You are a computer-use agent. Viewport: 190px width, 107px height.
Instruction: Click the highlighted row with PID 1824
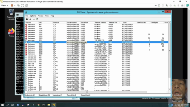pyautogui.click(x=96, y=42)
